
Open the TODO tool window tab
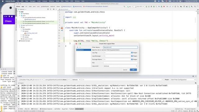pos(21,109)
